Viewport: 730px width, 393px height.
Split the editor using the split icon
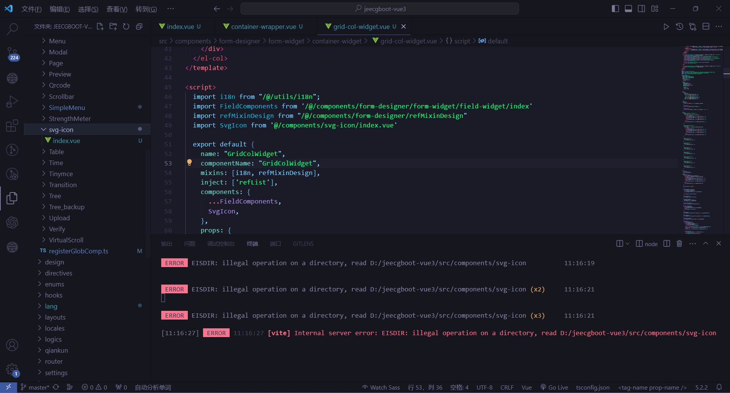[706, 26]
